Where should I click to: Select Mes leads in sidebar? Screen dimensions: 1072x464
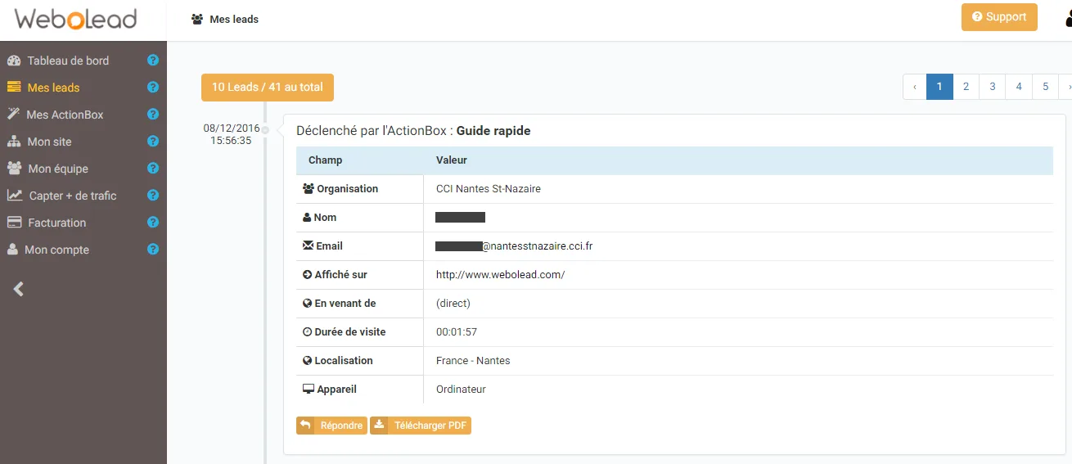53,88
